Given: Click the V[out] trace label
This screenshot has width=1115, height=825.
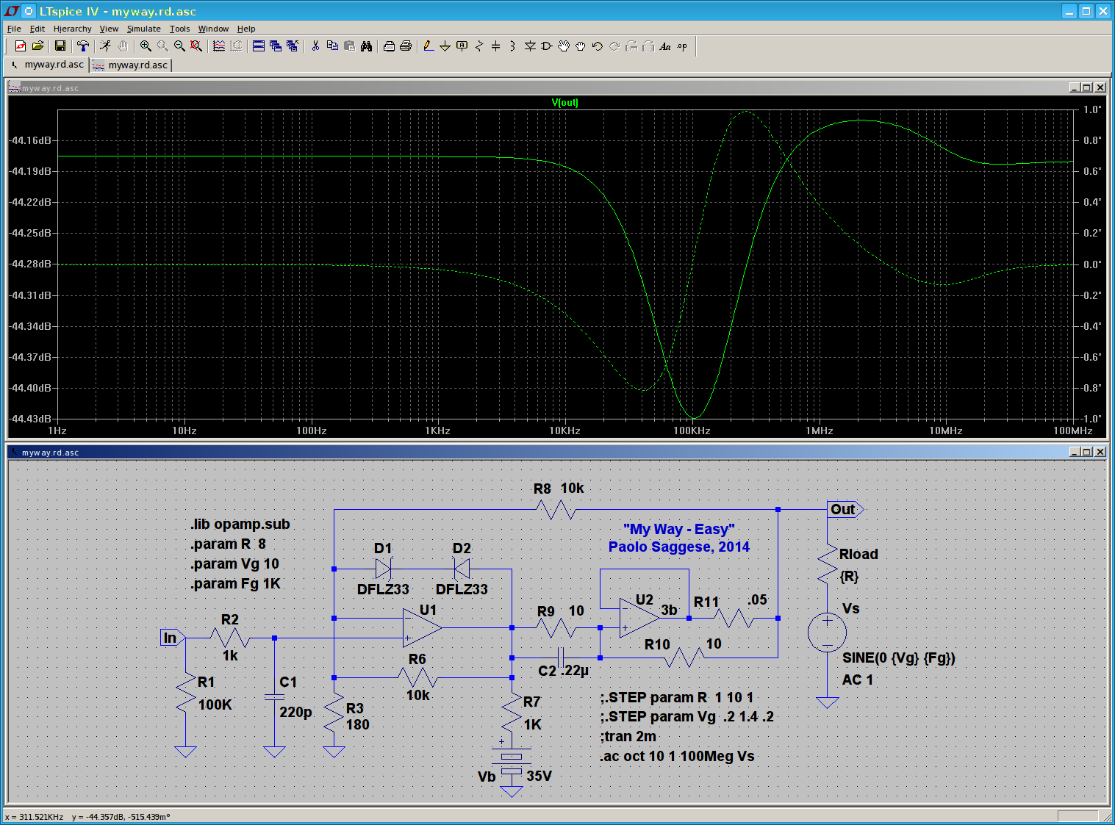Looking at the screenshot, I should tap(564, 102).
